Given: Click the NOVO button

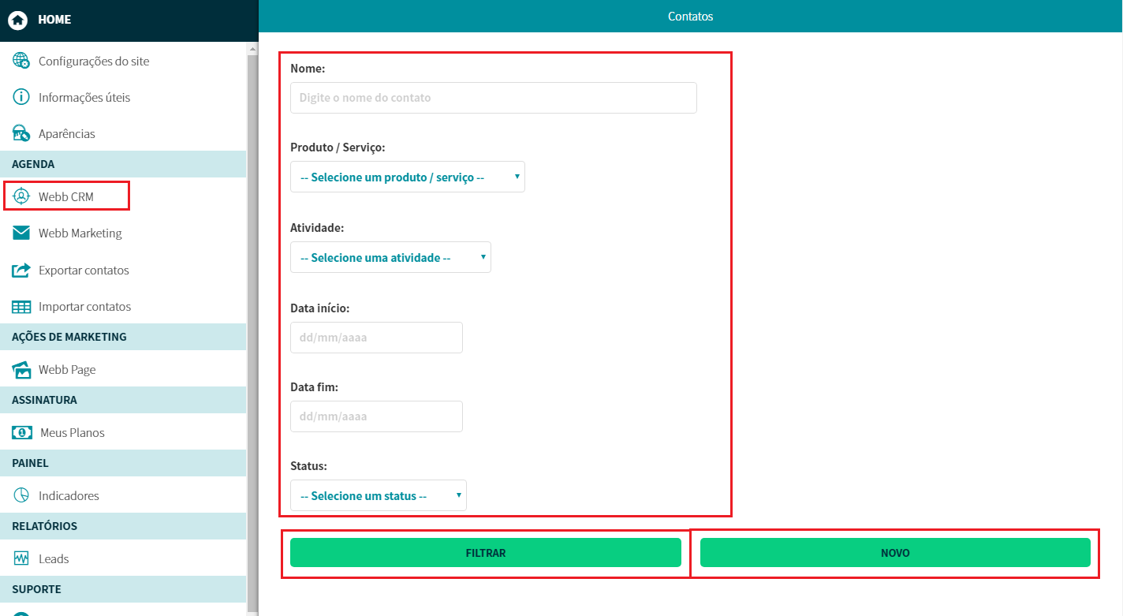Looking at the screenshot, I should point(895,553).
